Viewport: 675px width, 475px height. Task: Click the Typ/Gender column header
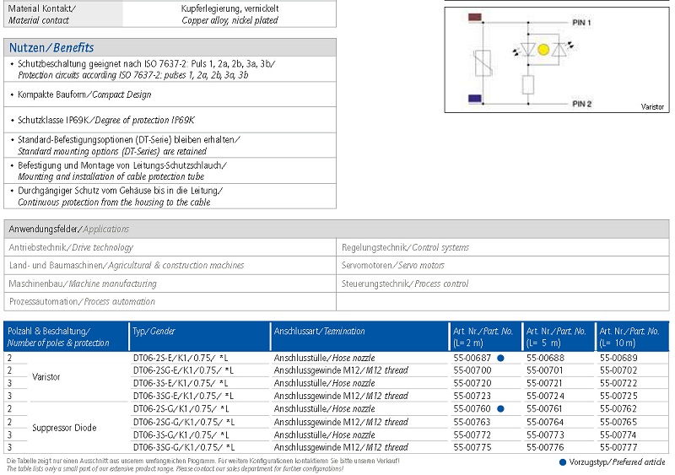154,332
